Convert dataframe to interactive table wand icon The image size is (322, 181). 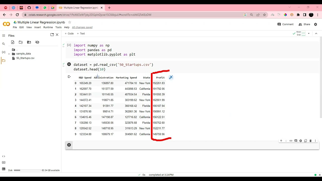point(171,77)
